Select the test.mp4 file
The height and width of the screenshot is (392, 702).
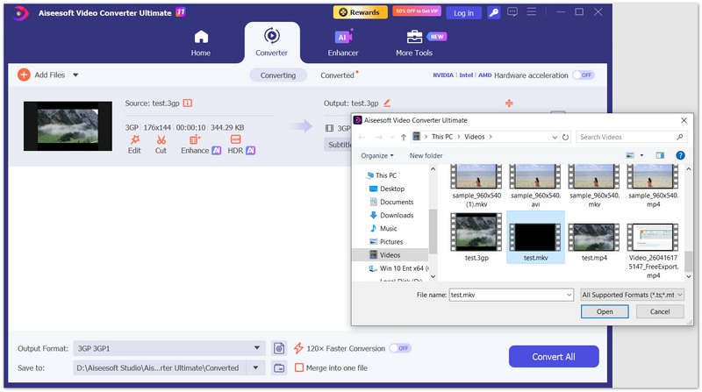(594, 242)
